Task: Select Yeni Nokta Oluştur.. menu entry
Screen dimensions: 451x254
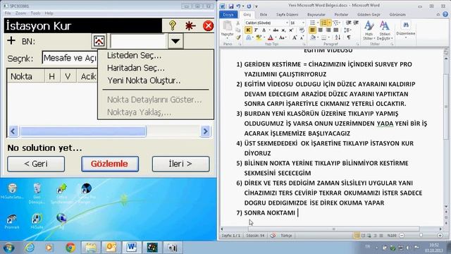Action: [x=144, y=80]
